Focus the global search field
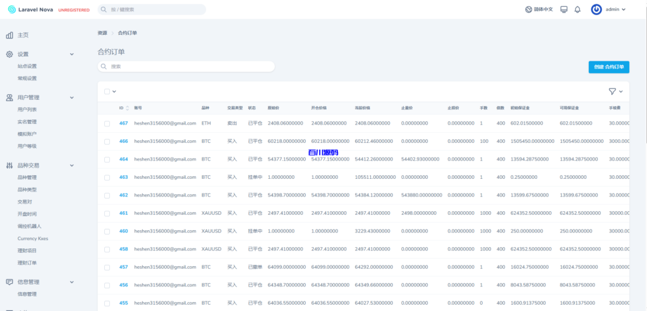Screen dimensions: 647x311 [x=152, y=9]
